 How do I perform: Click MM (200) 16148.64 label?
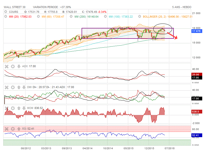coord(86,17)
